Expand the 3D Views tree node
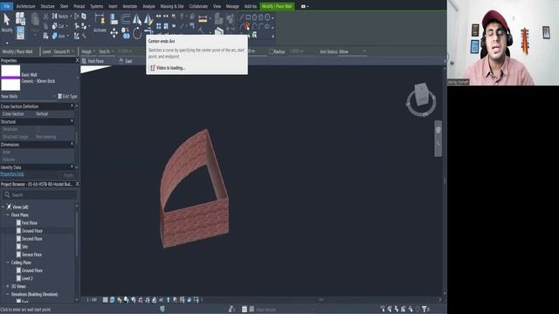This screenshot has width=559, height=314. coord(8,286)
